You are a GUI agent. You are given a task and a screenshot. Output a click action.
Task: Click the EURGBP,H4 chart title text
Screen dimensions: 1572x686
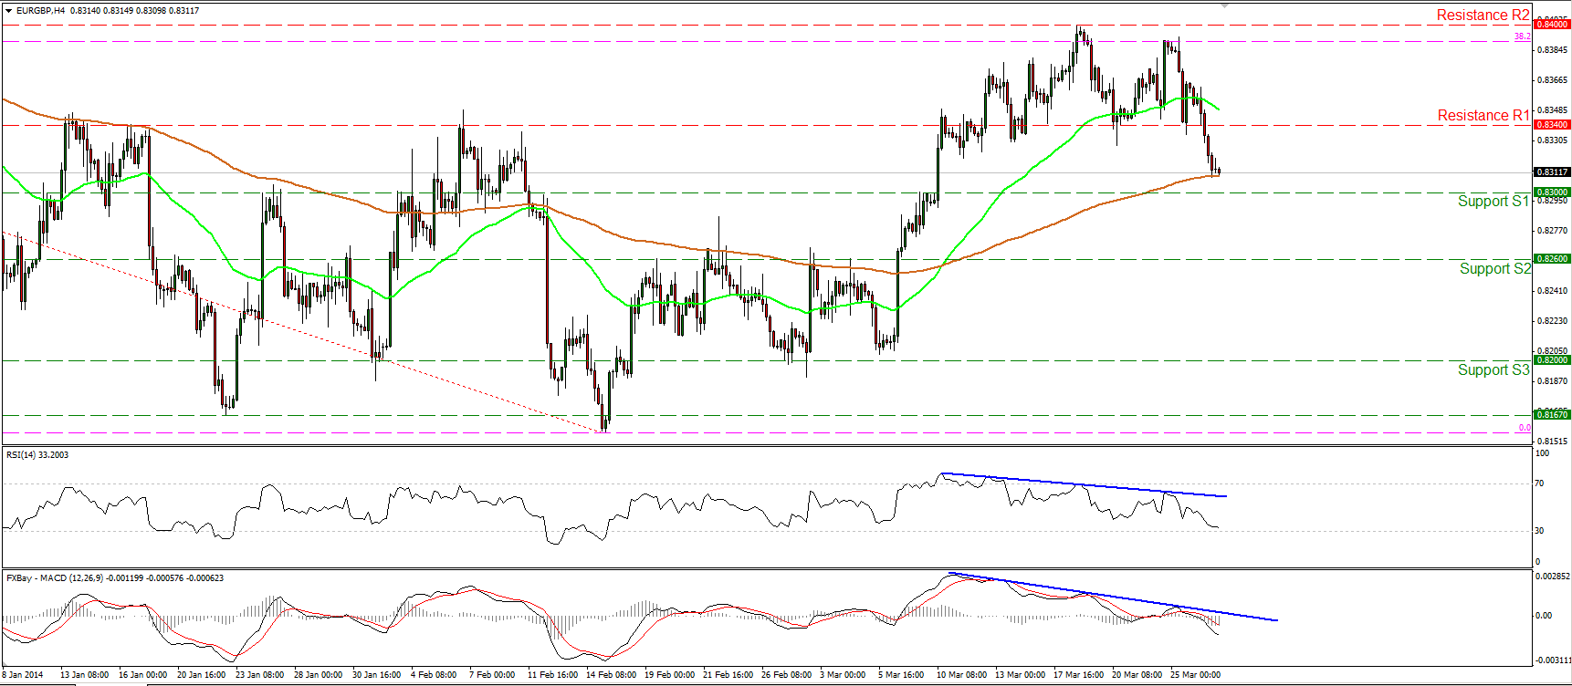tap(41, 11)
